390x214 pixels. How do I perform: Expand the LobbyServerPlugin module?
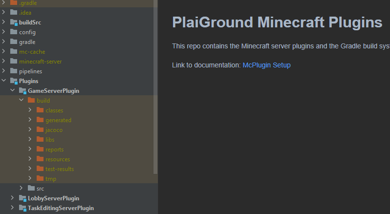tap(12, 198)
